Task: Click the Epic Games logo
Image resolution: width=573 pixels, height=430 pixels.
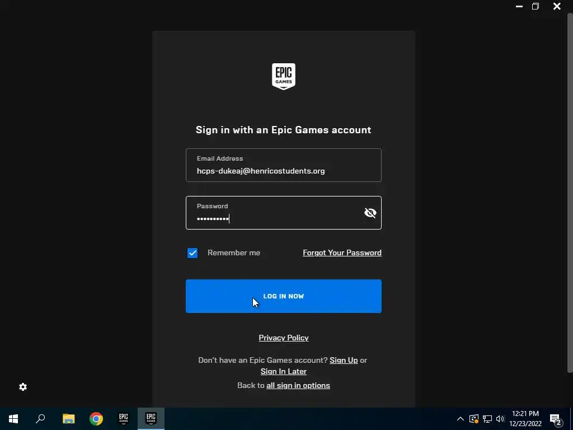Action: [284, 76]
